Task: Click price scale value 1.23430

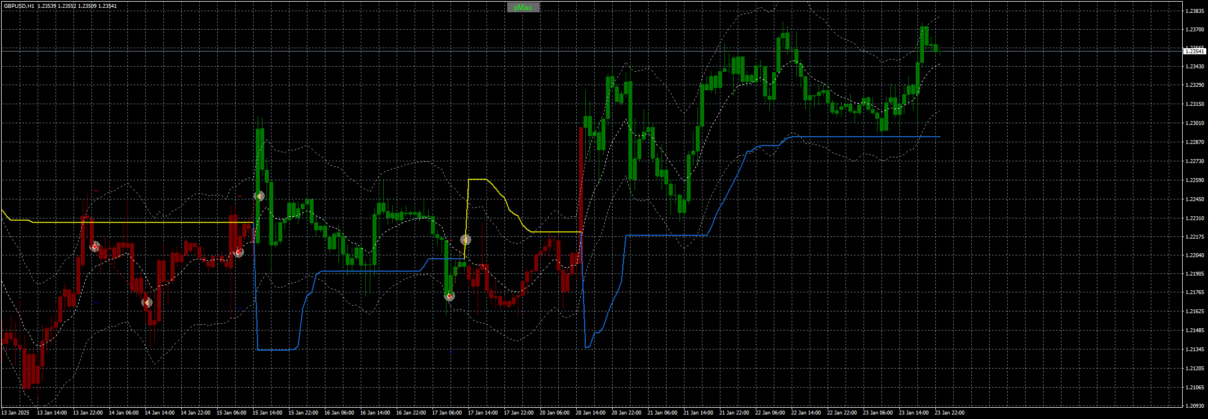Action: point(1194,67)
